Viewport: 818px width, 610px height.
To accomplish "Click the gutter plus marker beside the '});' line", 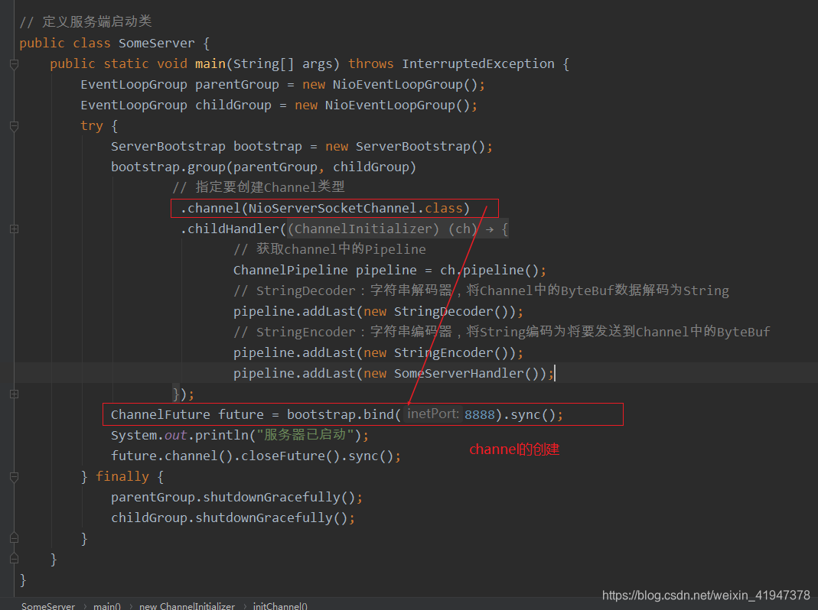I will 14,394.
